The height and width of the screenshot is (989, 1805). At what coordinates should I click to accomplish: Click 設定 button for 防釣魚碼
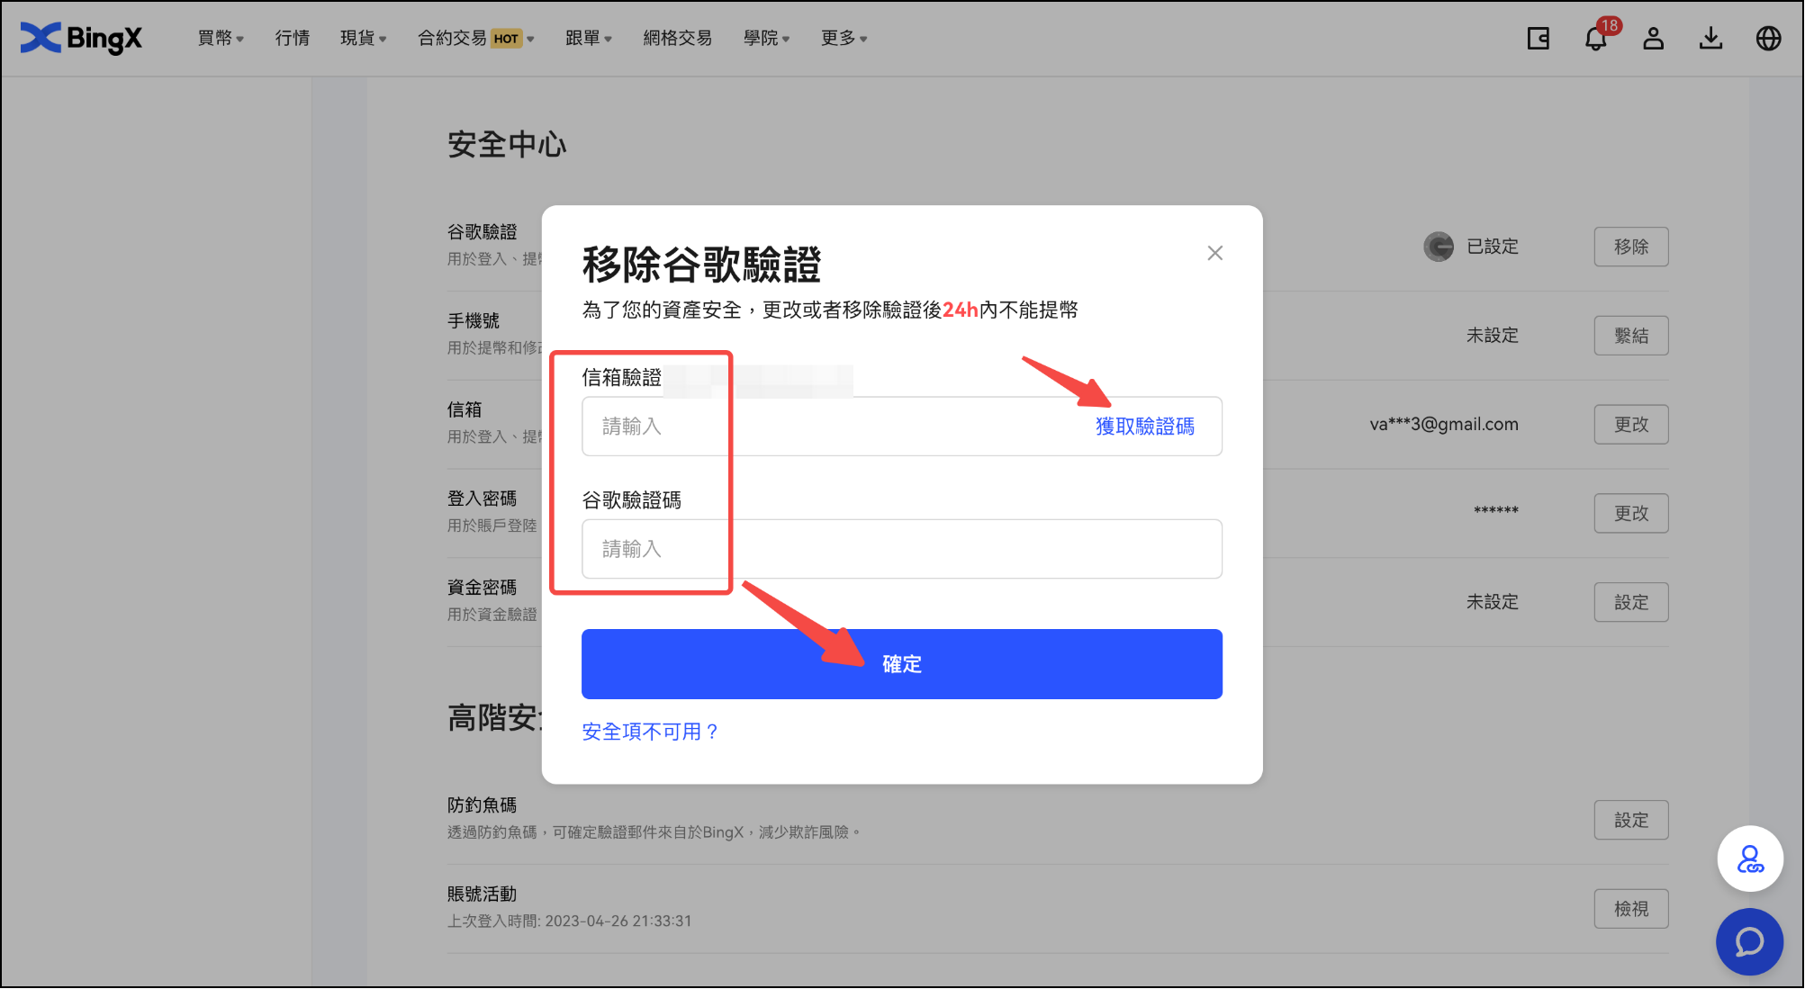1630,820
